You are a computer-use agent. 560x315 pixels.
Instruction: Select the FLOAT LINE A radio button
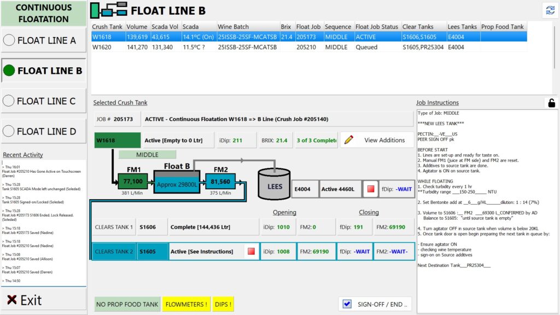click(x=9, y=40)
